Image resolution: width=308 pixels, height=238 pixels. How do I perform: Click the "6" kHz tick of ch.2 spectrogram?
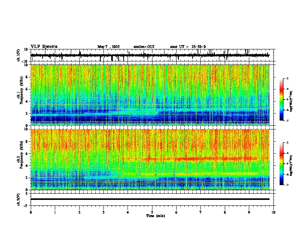(x=27, y=154)
